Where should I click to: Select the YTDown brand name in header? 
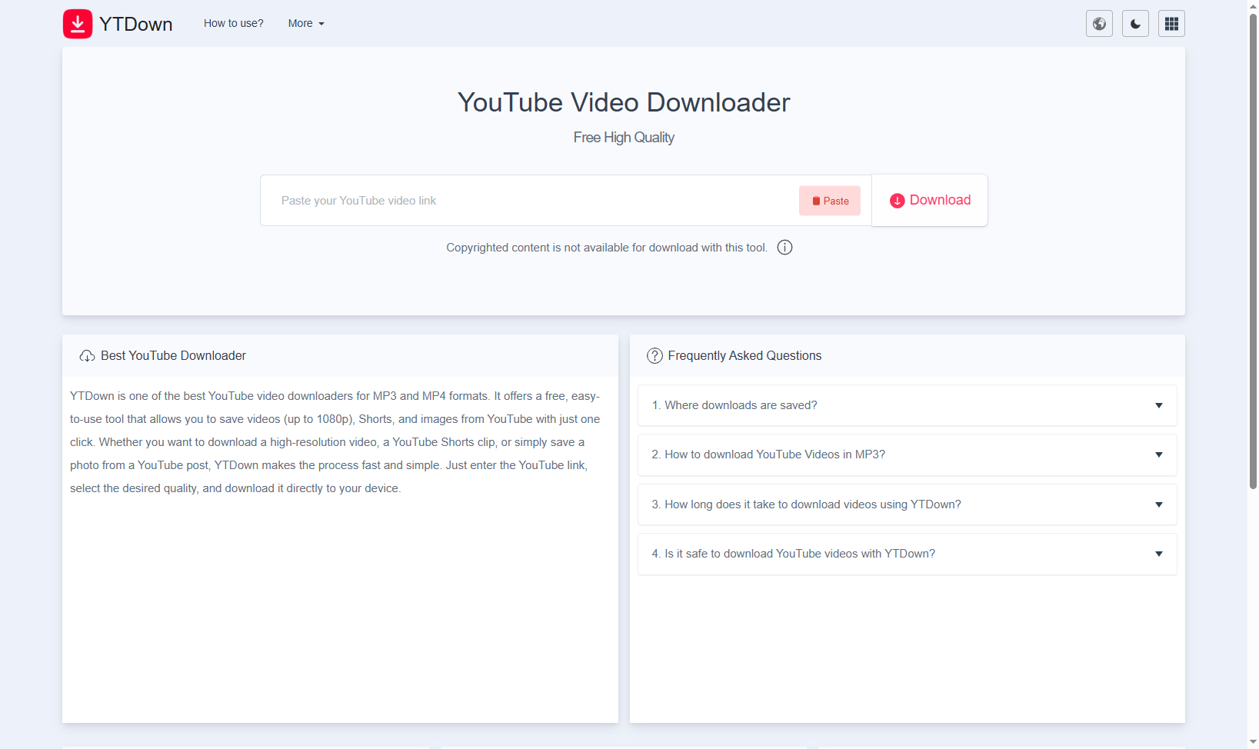(x=135, y=24)
